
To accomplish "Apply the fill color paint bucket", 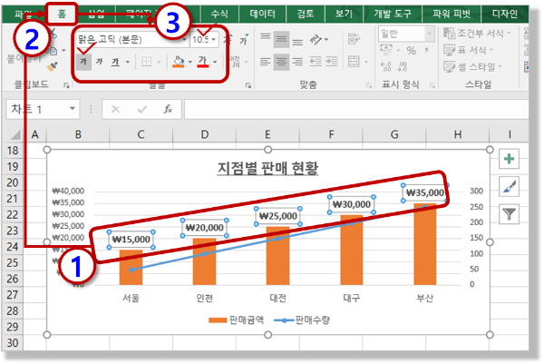I will [179, 62].
